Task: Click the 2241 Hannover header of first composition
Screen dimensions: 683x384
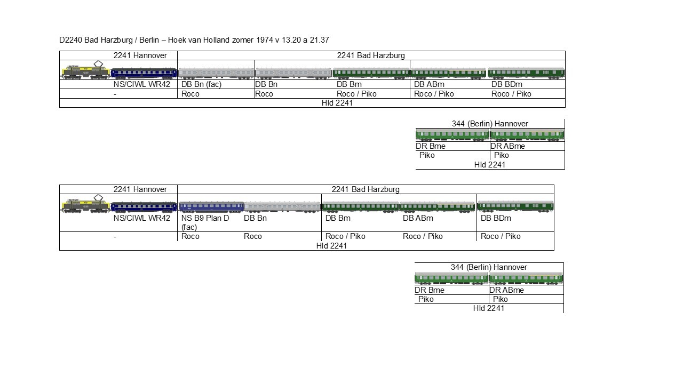Action: click(140, 55)
